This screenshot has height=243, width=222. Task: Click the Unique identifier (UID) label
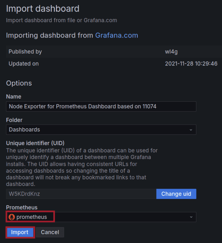point(35,143)
